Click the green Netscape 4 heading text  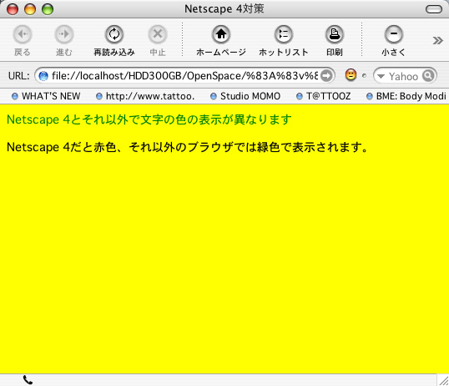(x=149, y=119)
